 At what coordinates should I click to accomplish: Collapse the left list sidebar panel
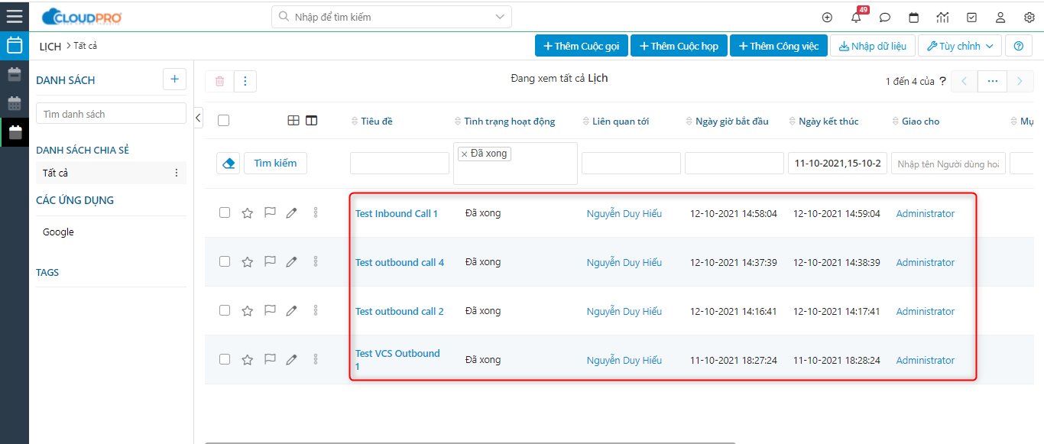tap(198, 118)
